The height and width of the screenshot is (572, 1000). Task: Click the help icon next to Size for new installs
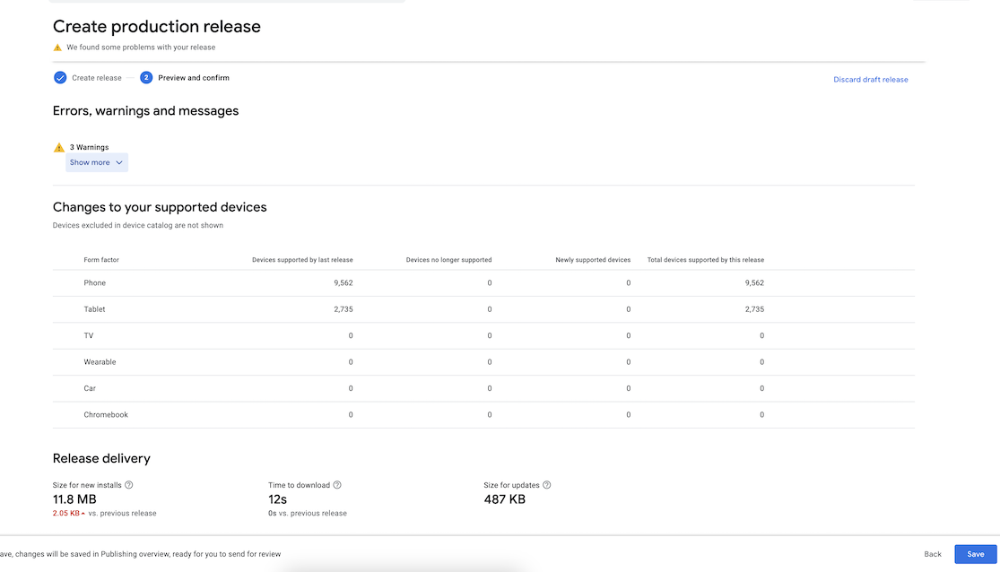(129, 485)
